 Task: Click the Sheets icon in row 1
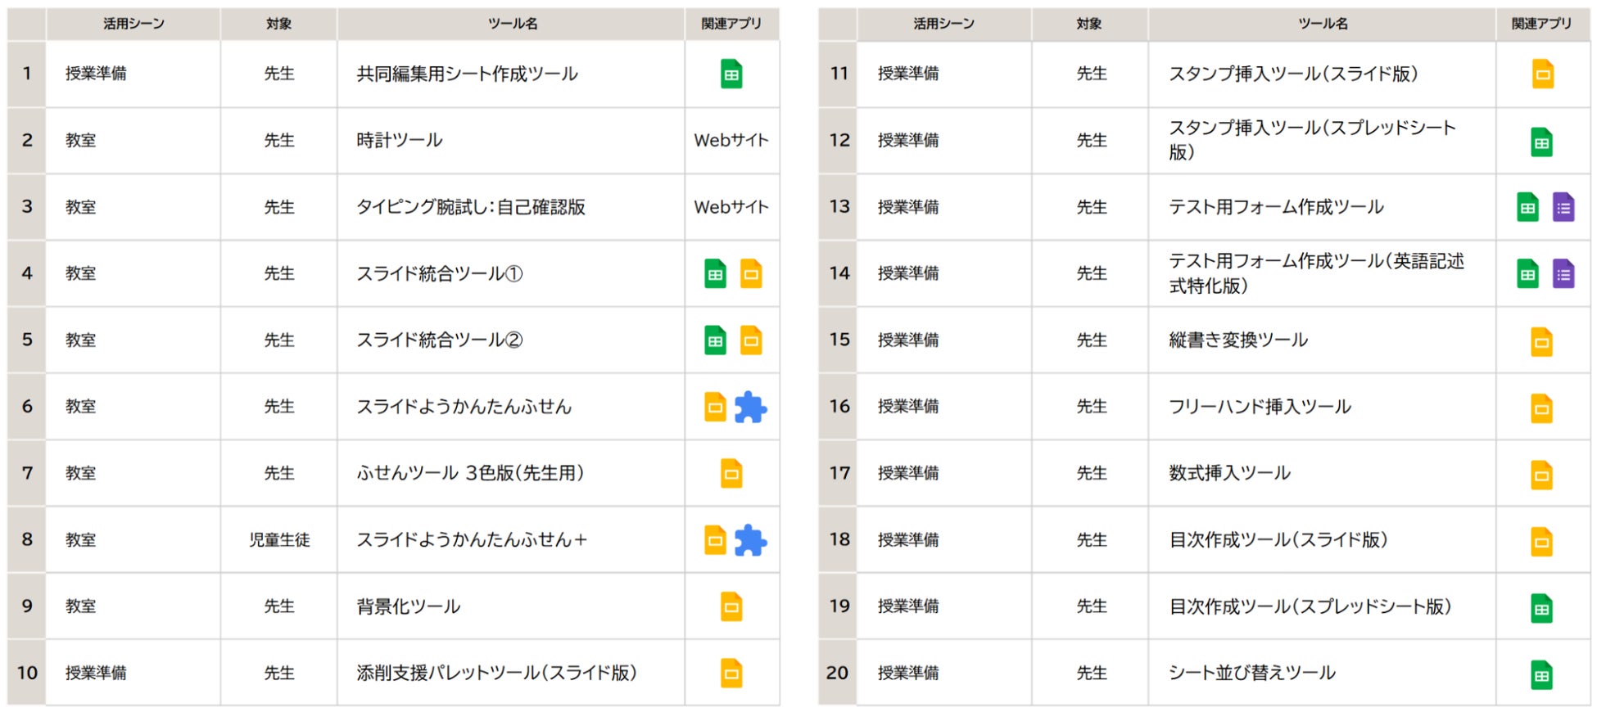tap(731, 74)
